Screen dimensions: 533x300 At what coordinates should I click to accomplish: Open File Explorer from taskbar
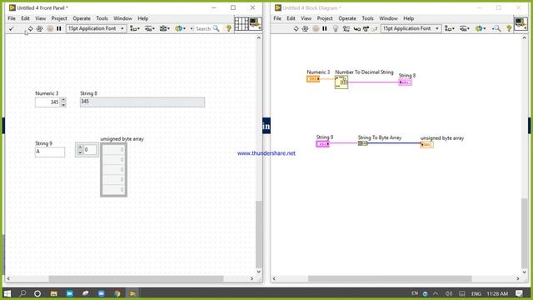point(53,293)
